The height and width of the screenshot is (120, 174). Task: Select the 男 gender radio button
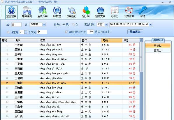pyautogui.click(x=64, y=25)
